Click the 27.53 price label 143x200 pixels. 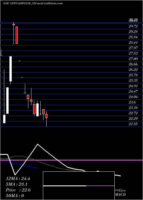133,53
